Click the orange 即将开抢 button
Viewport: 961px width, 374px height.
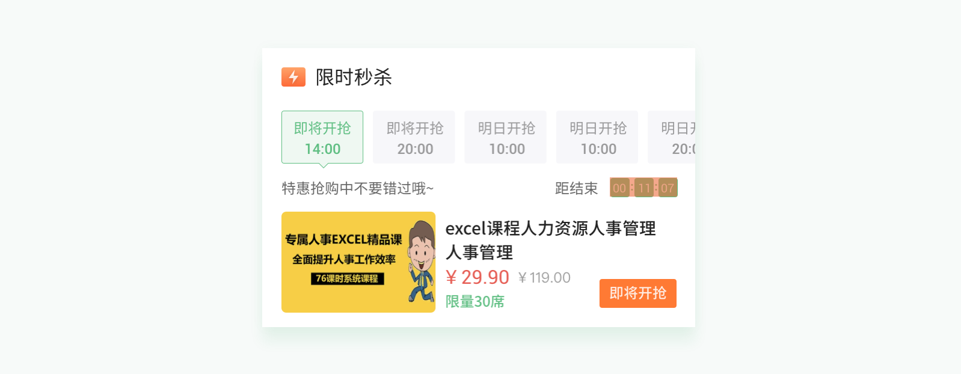[638, 293]
